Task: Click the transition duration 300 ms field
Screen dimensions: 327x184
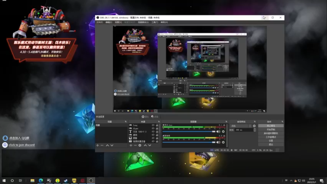Action: click(x=244, y=130)
